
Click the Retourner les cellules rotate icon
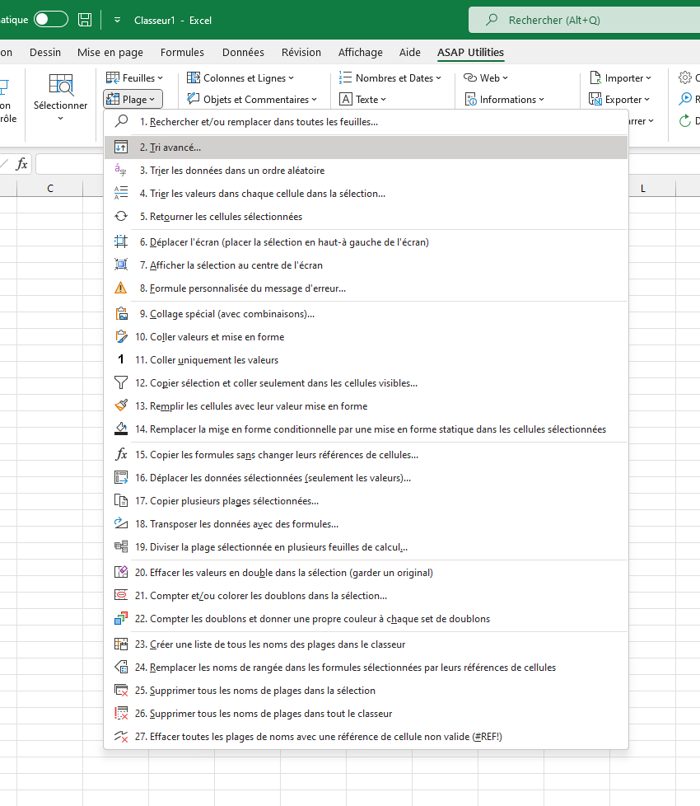(x=121, y=217)
